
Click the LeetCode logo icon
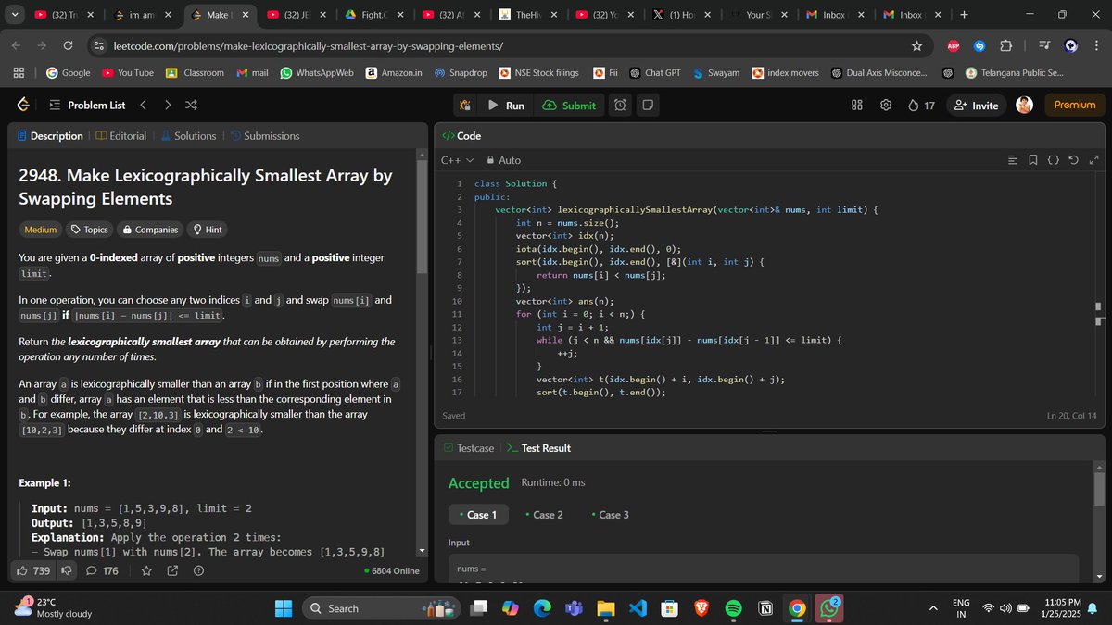tap(23, 105)
